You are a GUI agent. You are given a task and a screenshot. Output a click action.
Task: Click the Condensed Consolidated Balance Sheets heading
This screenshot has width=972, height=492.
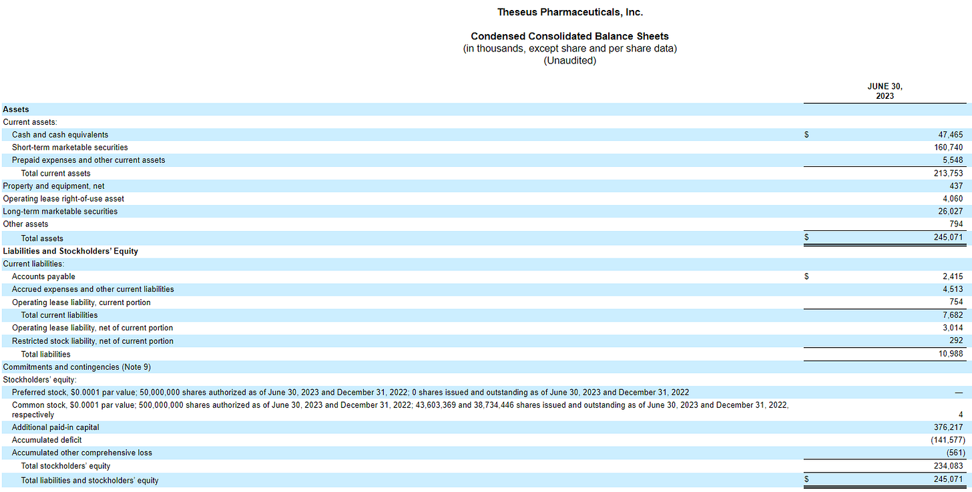point(570,36)
